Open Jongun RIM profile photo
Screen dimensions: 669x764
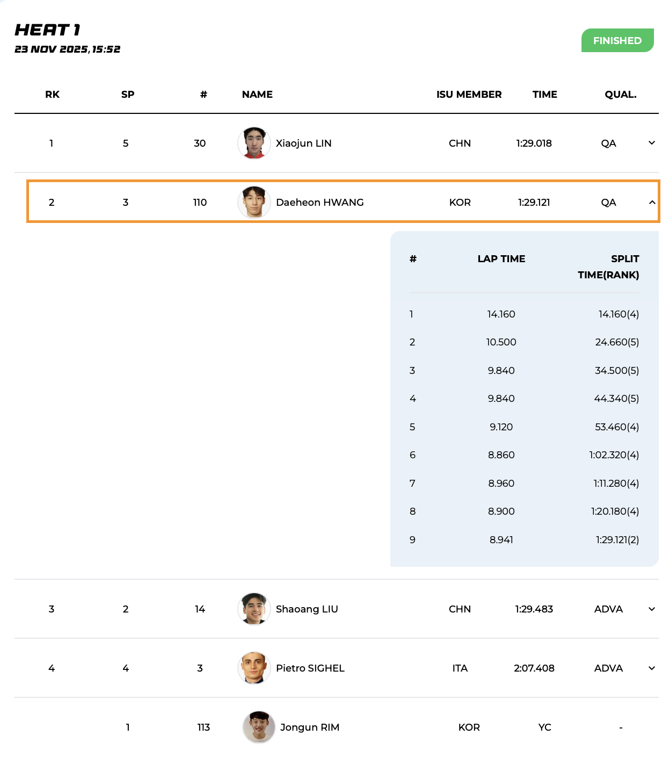point(259,727)
